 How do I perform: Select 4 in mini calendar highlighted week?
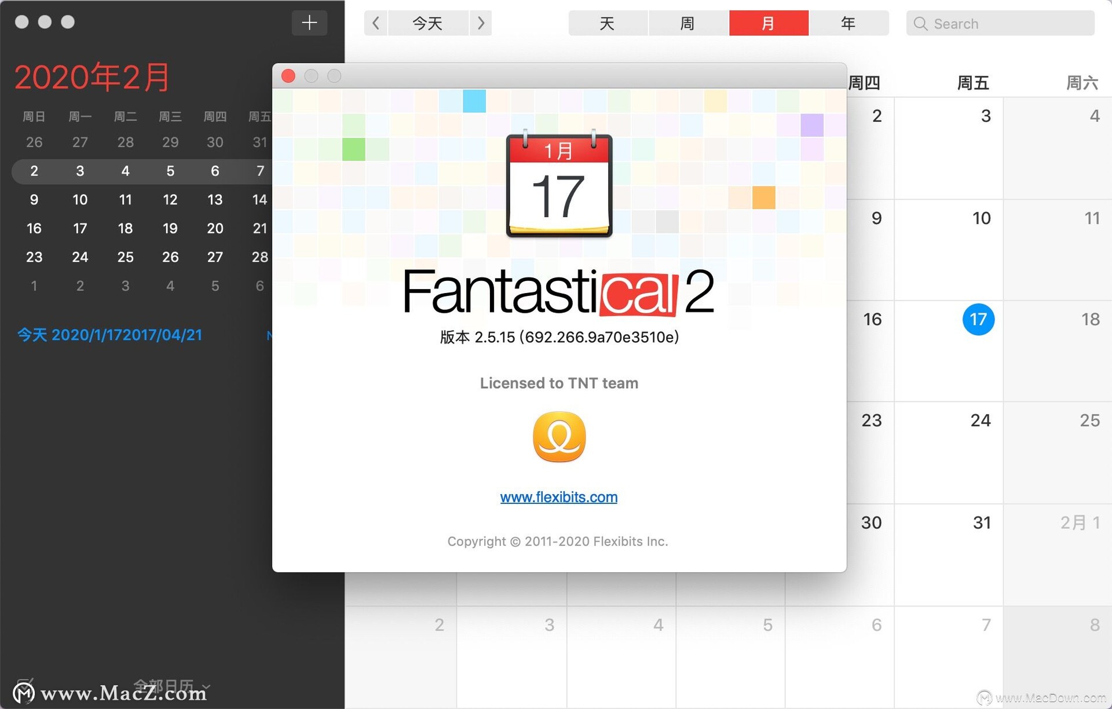(125, 171)
